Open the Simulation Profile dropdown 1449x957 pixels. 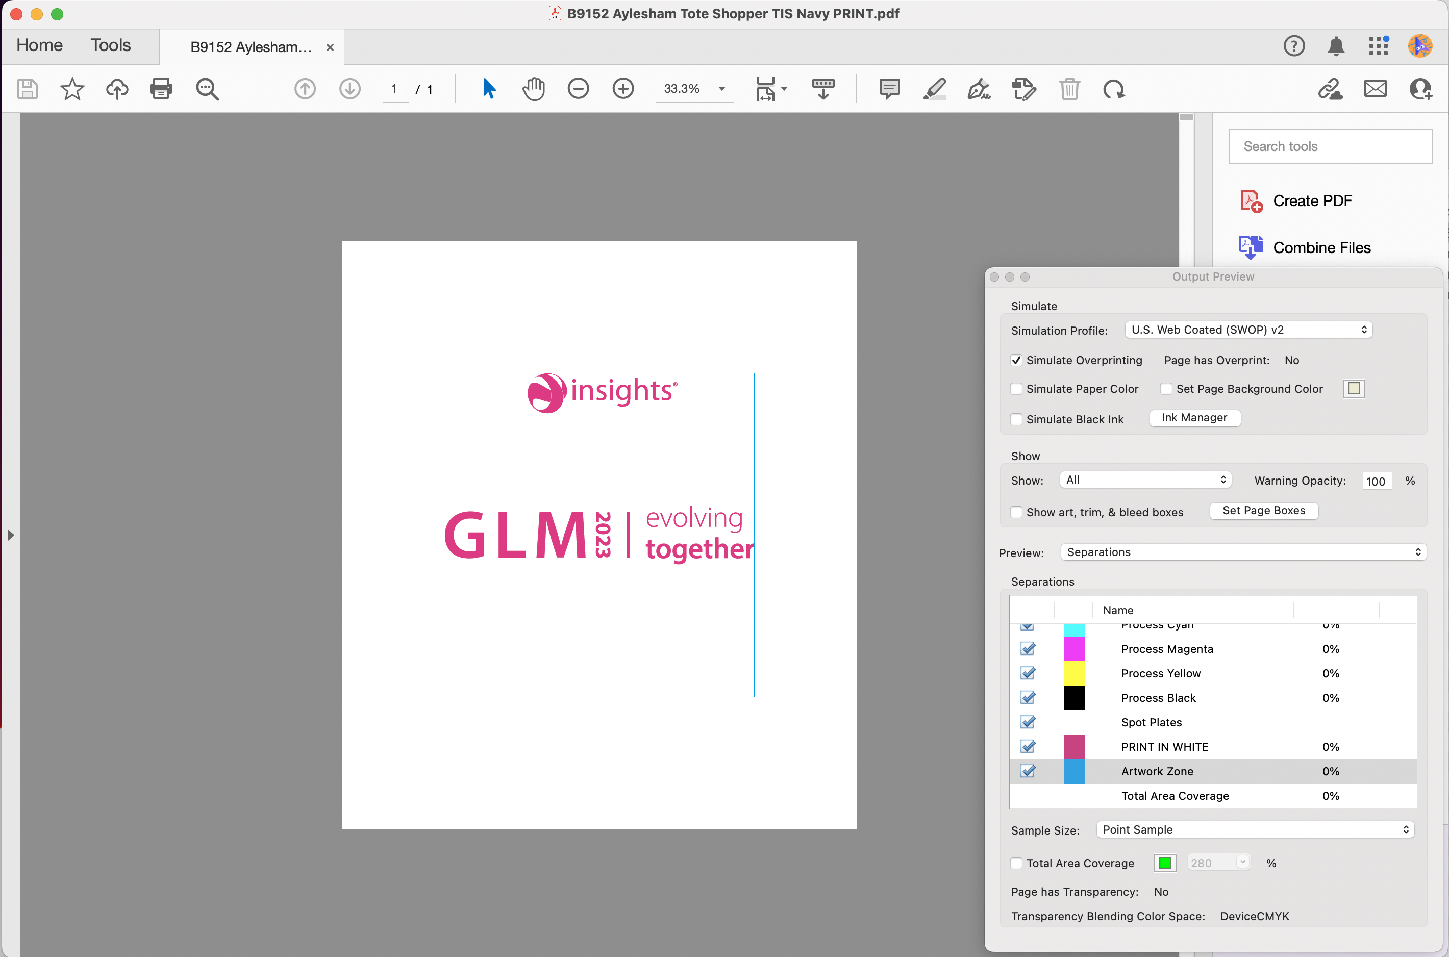(1247, 330)
